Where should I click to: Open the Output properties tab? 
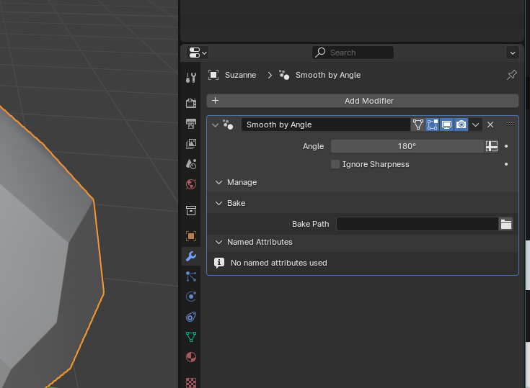[x=191, y=124]
